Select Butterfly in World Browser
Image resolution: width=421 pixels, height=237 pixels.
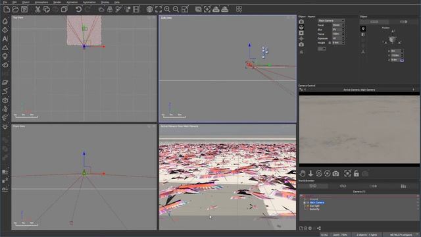point(314,209)
